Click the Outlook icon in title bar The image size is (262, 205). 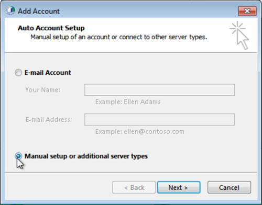click(x=10, y=10)
